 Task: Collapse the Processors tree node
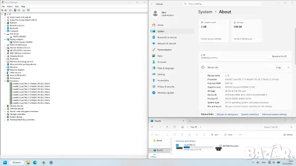pos(5,81)
